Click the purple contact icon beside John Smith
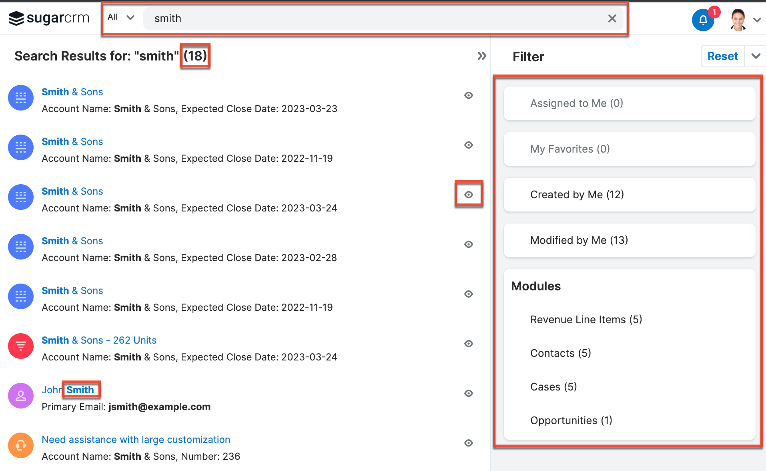 point(20,395)
